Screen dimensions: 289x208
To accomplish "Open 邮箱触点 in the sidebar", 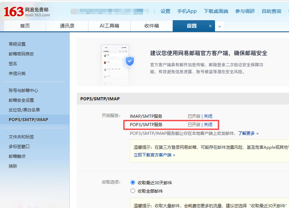I will point(17,156).
